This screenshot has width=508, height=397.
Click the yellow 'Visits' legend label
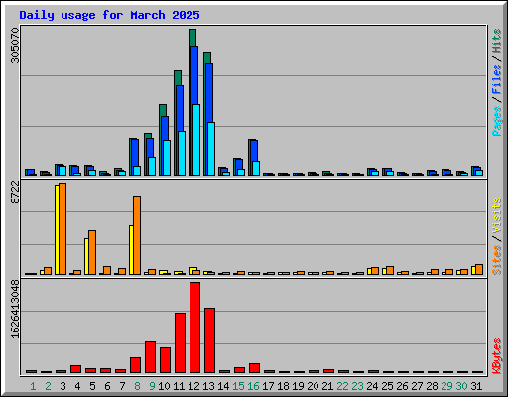[497, 216]
